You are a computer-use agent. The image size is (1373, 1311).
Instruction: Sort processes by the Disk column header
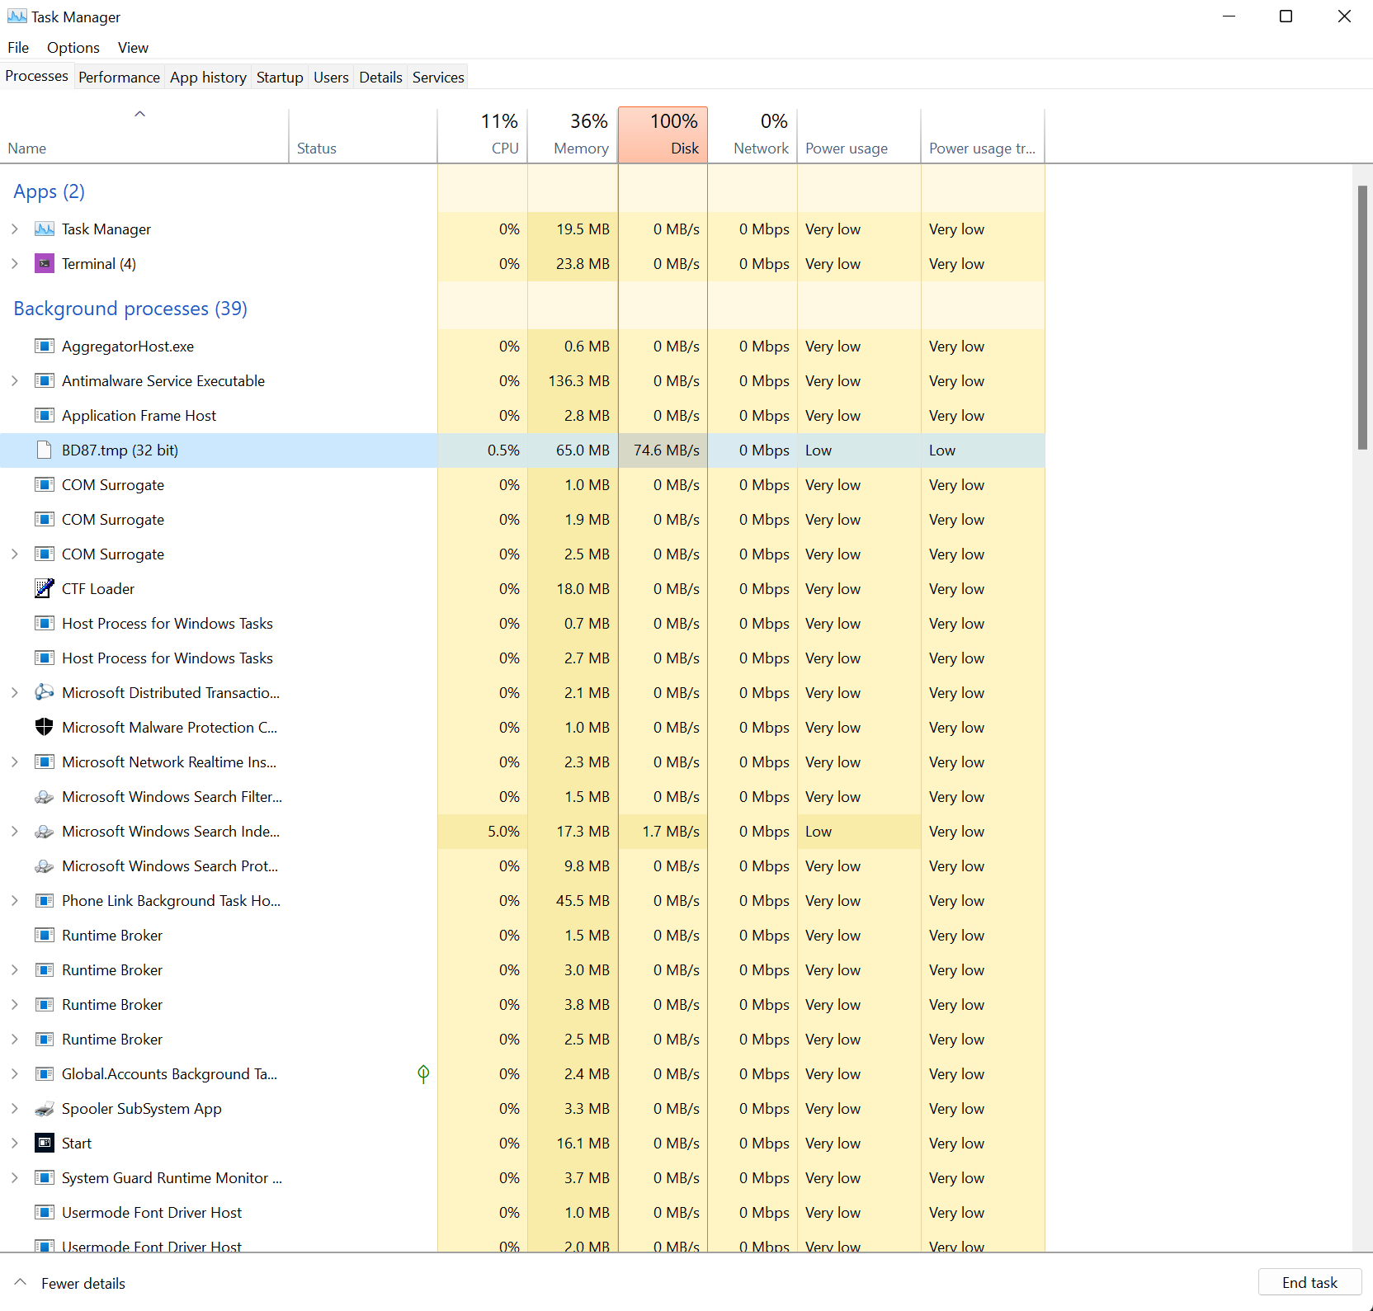(x=663, y=135)
